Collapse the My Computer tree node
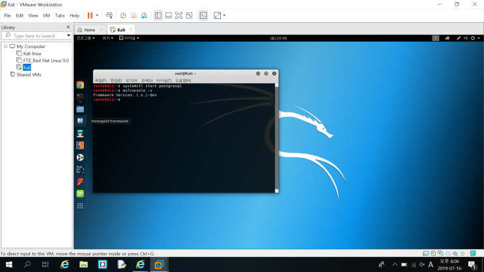The image size is (484, 272). click(6, 46)
